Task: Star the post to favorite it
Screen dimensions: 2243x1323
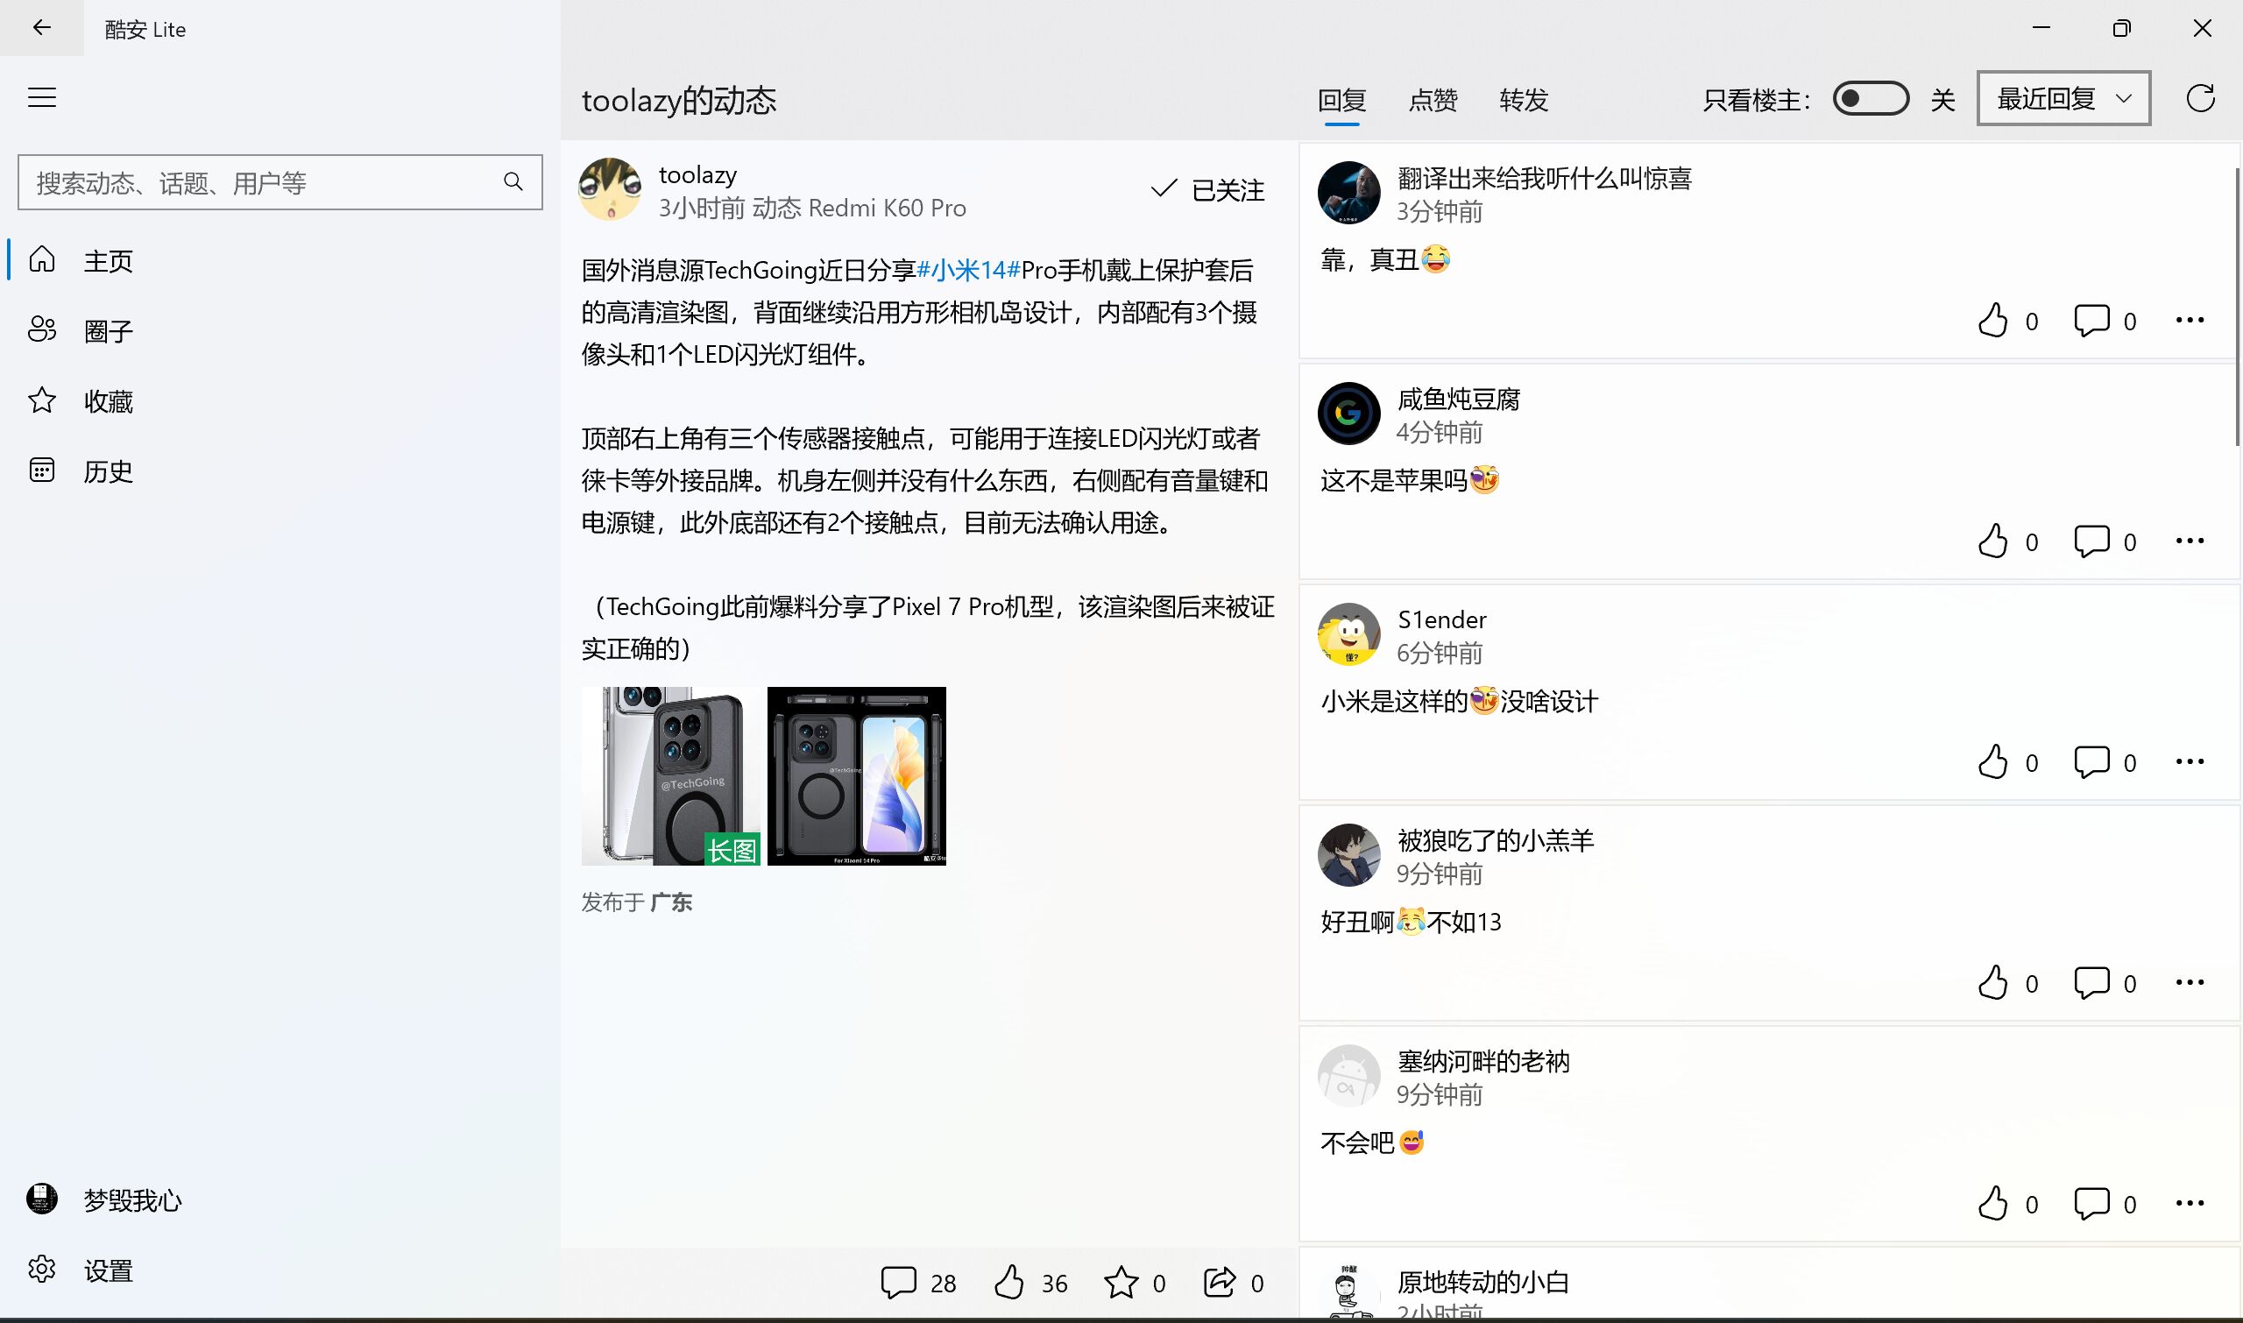Action: click(1121, 1282)
